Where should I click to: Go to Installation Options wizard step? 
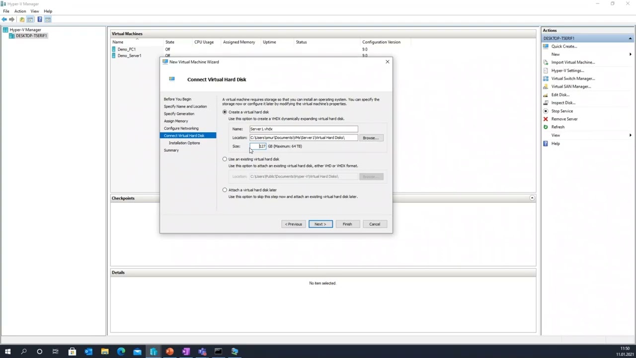coord(184,143)
